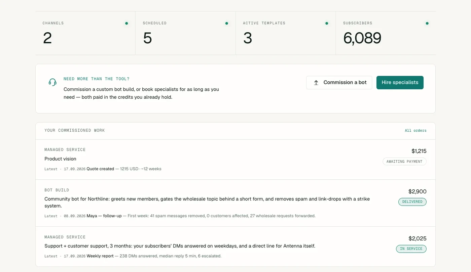This screenshot has width=471, height=272.
Task: Click the Quote created update line
Action: pos(103,169)
